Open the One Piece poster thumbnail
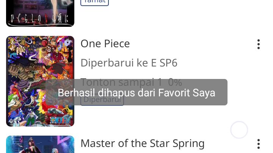Screen dimensions: 273x153 40,81
